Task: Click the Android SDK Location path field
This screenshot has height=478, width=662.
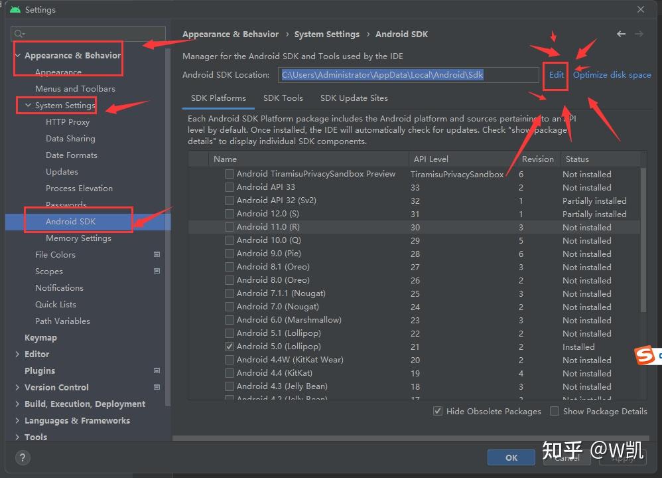Action: tap(408, 74)
